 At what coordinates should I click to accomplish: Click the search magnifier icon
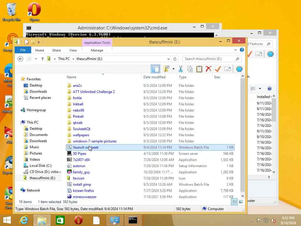pos(238,59)
